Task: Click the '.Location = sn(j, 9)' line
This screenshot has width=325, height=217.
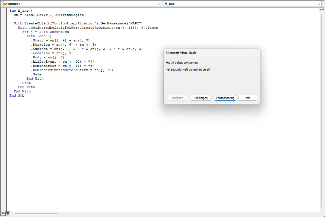Action: click(52, 53)
